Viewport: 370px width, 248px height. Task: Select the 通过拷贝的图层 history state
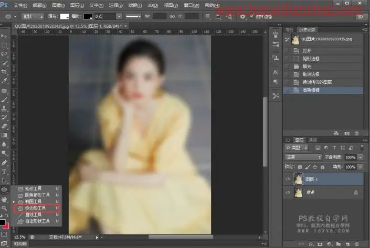tap(323, 82)
